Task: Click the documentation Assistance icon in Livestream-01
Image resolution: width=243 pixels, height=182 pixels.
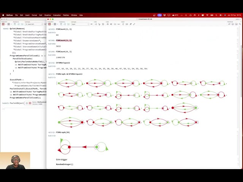Action: pyautogui.click(x=61, y=24)
